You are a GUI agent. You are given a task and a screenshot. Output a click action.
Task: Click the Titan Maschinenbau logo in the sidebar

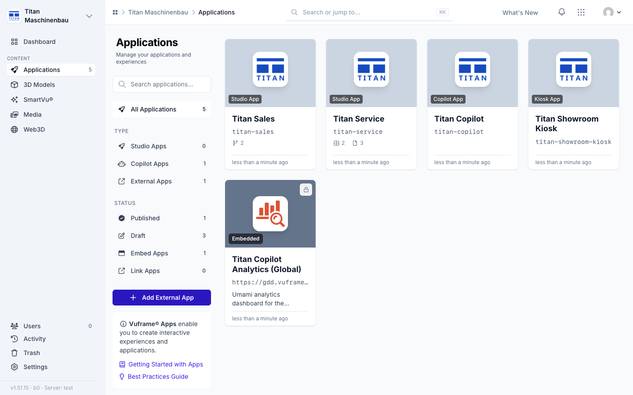[x=14, y=16]
